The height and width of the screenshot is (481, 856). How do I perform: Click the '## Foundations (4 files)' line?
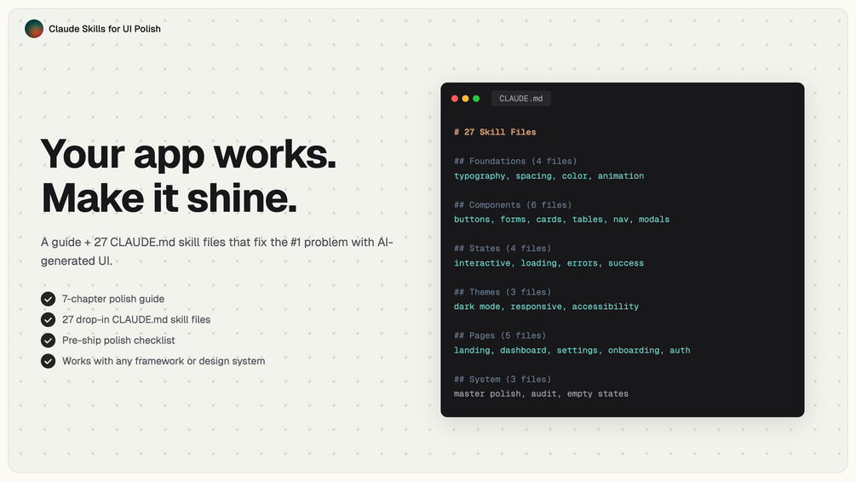515,161
